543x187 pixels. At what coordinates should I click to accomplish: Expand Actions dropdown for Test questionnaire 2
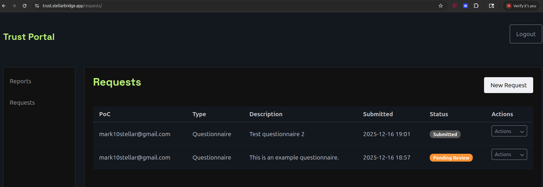509,131
